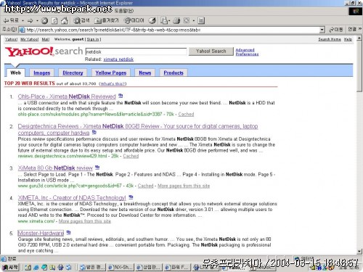Open back-button history dropdown arrow

23,21
